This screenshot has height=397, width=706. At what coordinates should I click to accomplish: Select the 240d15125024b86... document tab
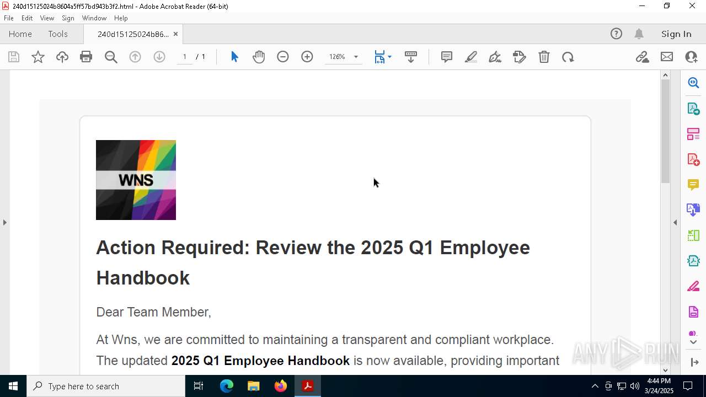coord(133,34)
